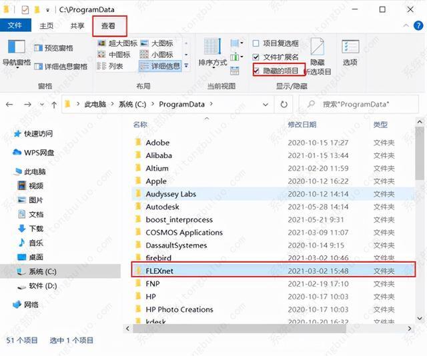This screenshot has height=356, width=427.
Task: Switch to the 共享 share tab
Action: [77, 26]
